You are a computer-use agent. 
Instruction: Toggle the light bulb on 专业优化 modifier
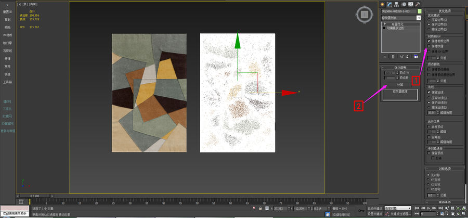pyautogui.click(x=384, y=24)
